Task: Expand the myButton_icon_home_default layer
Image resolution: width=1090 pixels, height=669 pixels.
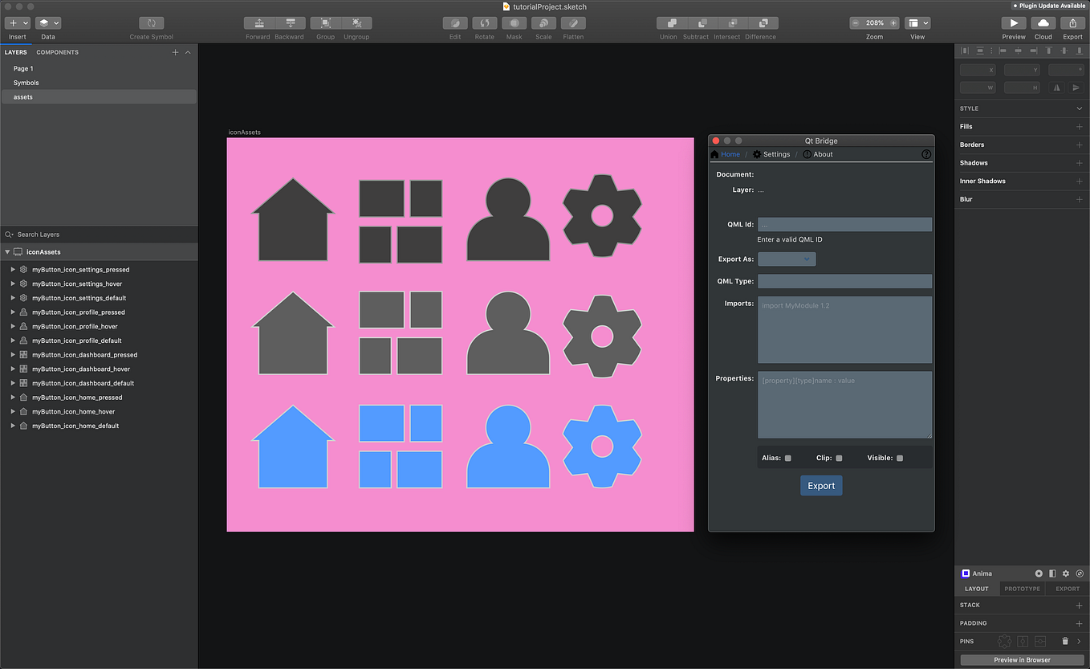Action: pos(12,426)
